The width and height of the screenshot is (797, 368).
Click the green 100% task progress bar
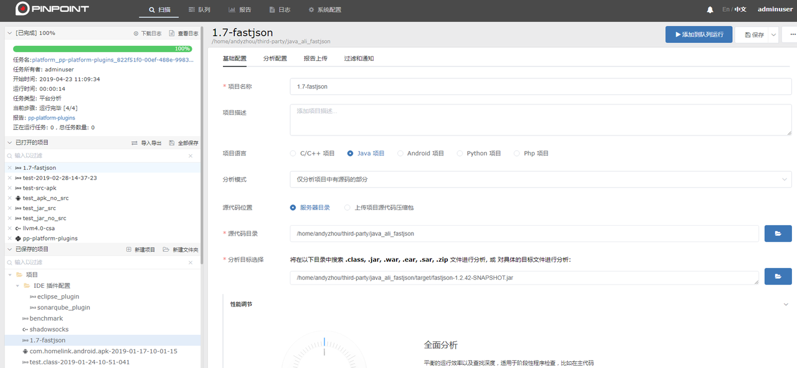click(x=103, y=48)
